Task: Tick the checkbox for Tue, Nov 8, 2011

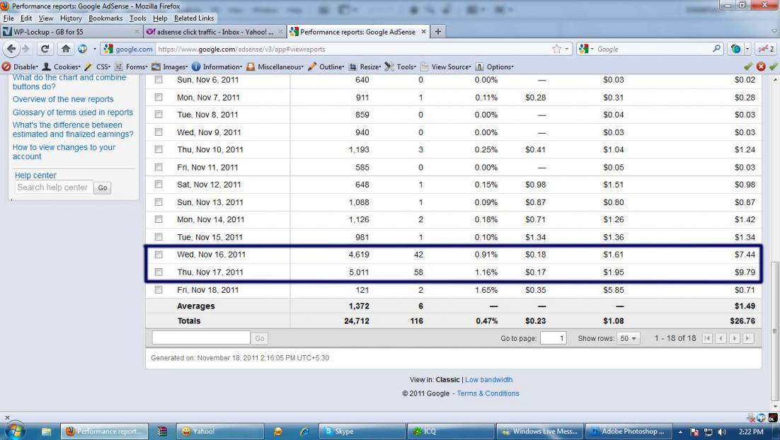Action: pos(158,115)
